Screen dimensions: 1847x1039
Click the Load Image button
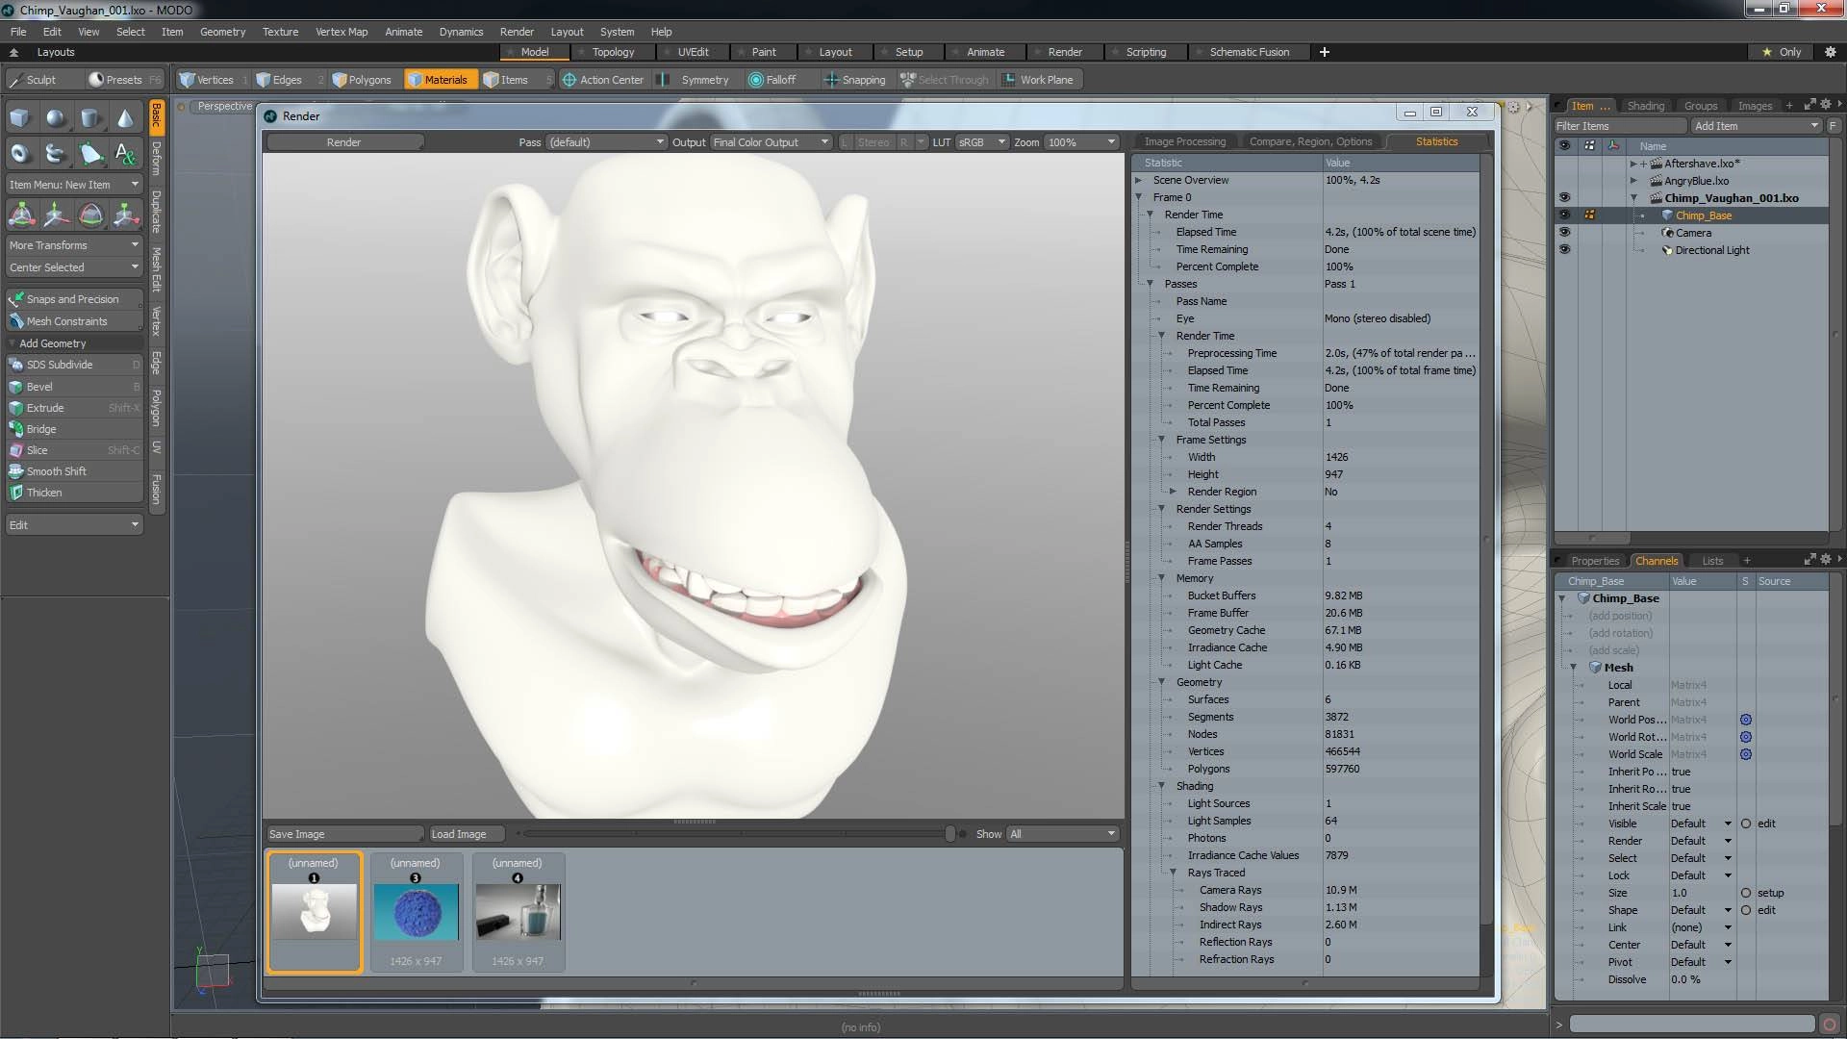[x=468, y=834]
